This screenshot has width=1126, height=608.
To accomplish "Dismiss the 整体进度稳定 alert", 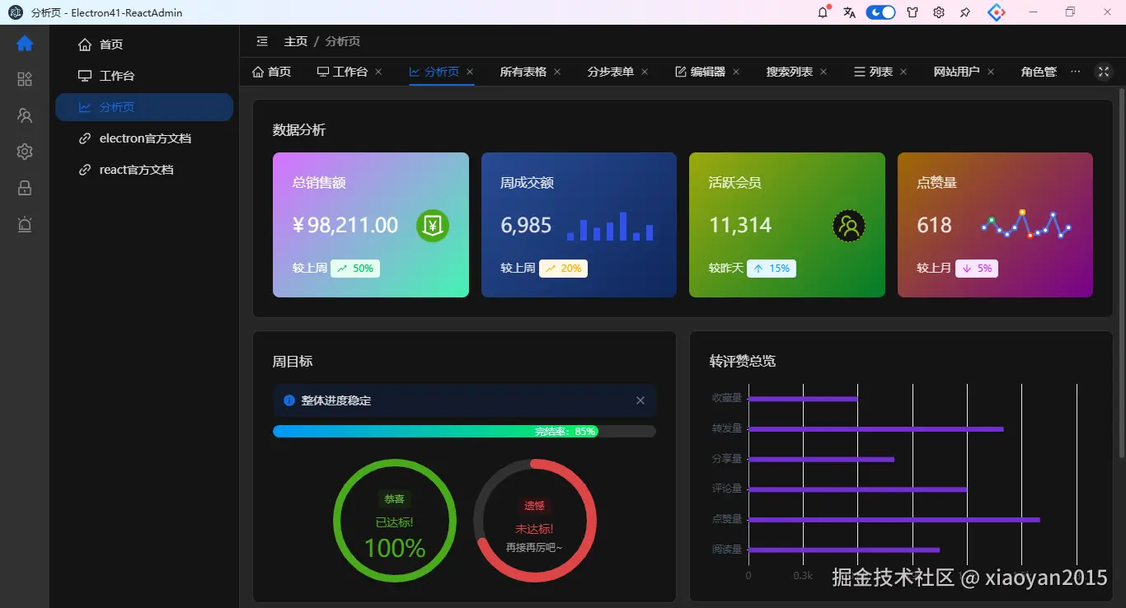I will pos(640,400).
